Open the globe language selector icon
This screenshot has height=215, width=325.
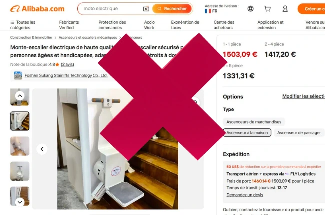click(251, 9)
